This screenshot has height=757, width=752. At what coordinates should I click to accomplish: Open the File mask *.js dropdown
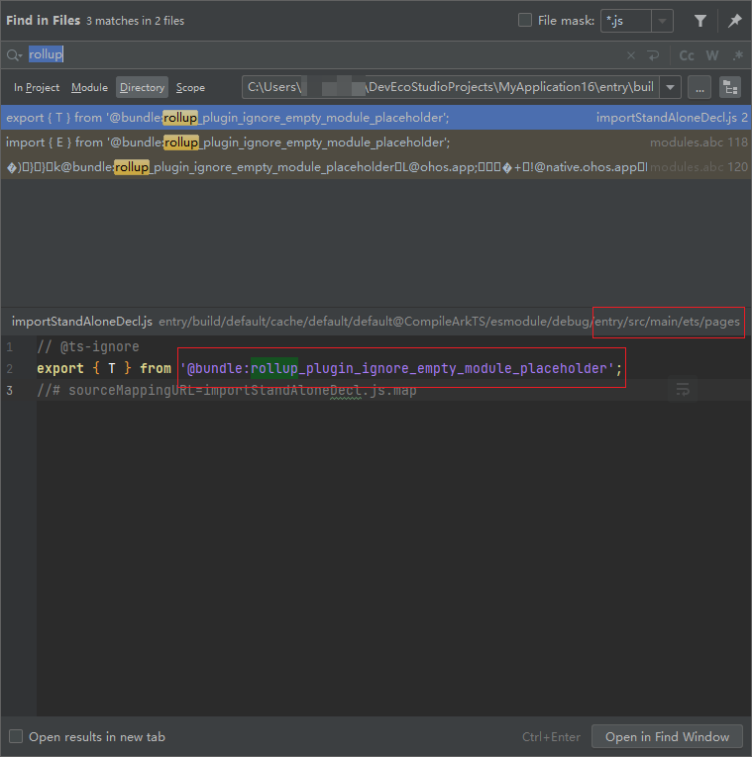(662, 21)
